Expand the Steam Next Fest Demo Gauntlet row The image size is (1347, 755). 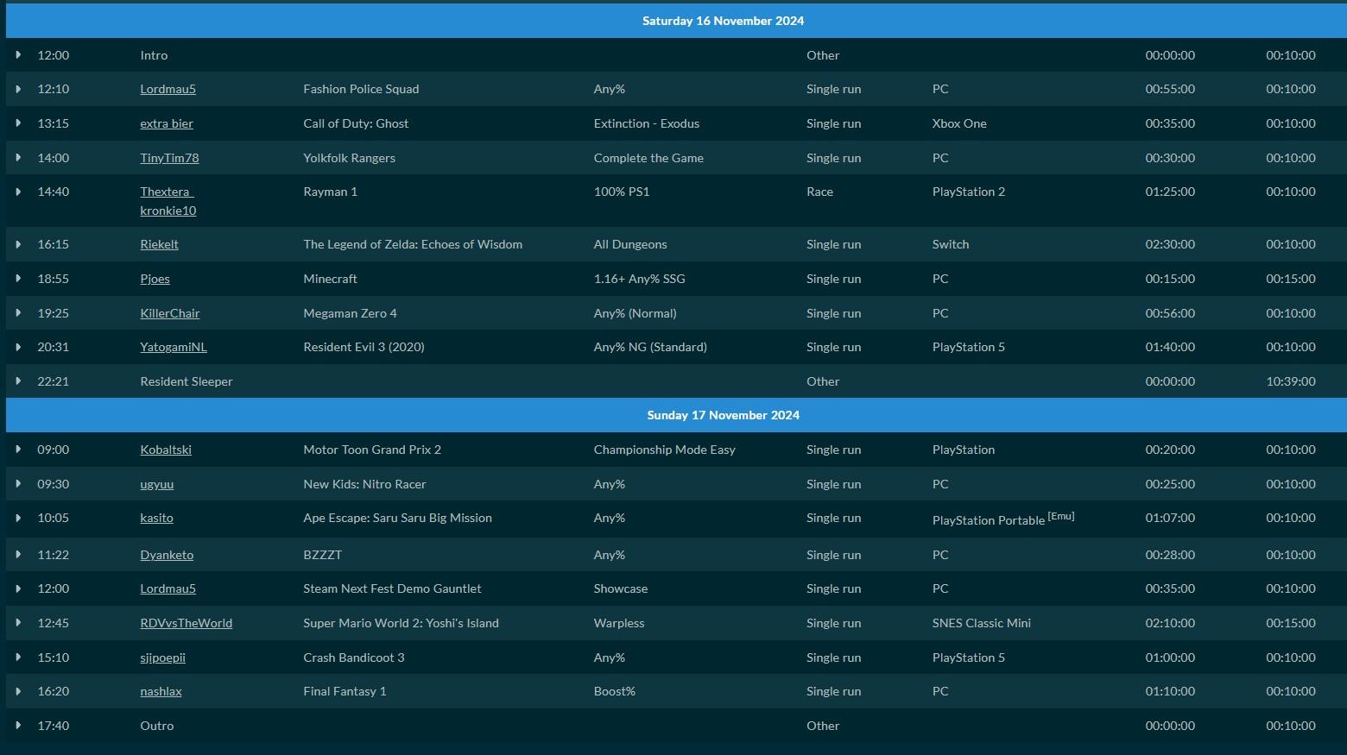tap(18, 588)
